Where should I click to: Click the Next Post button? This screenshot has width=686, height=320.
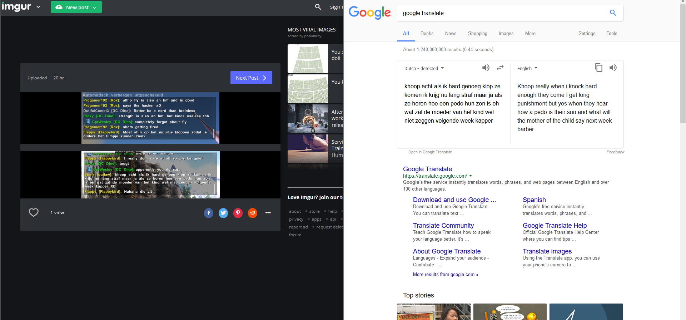[251, 78]
